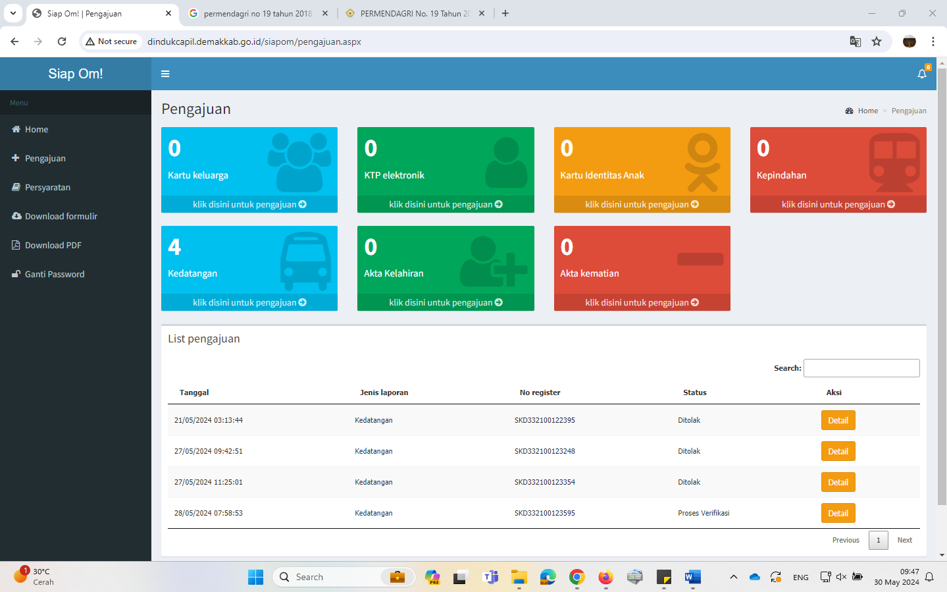Toggle the sidebar hamburger menu
Image resolution: width=947 pixels, height=592 pixels.
pos(165,74)
